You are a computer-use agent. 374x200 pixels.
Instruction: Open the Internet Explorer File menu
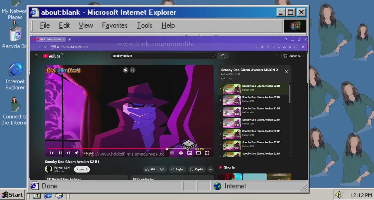[x=45, y=26]
